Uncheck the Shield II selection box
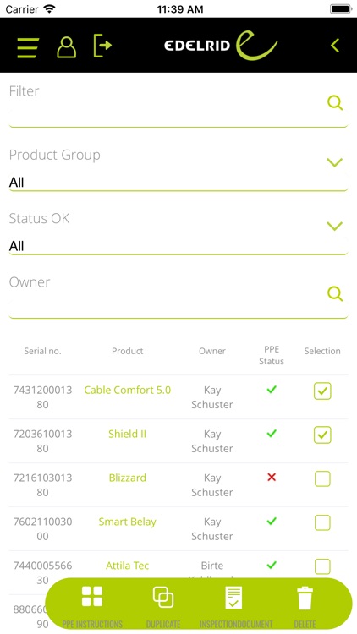 pos(322,435)
